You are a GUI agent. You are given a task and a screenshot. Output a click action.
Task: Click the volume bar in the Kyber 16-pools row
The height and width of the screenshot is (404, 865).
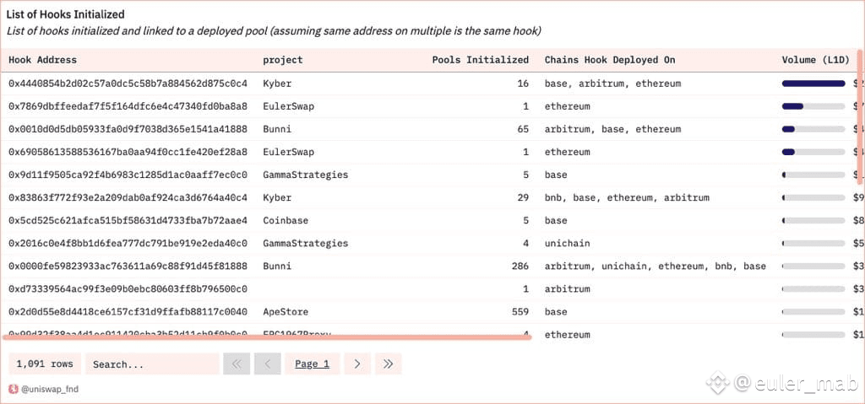click(x=813, y=83)
